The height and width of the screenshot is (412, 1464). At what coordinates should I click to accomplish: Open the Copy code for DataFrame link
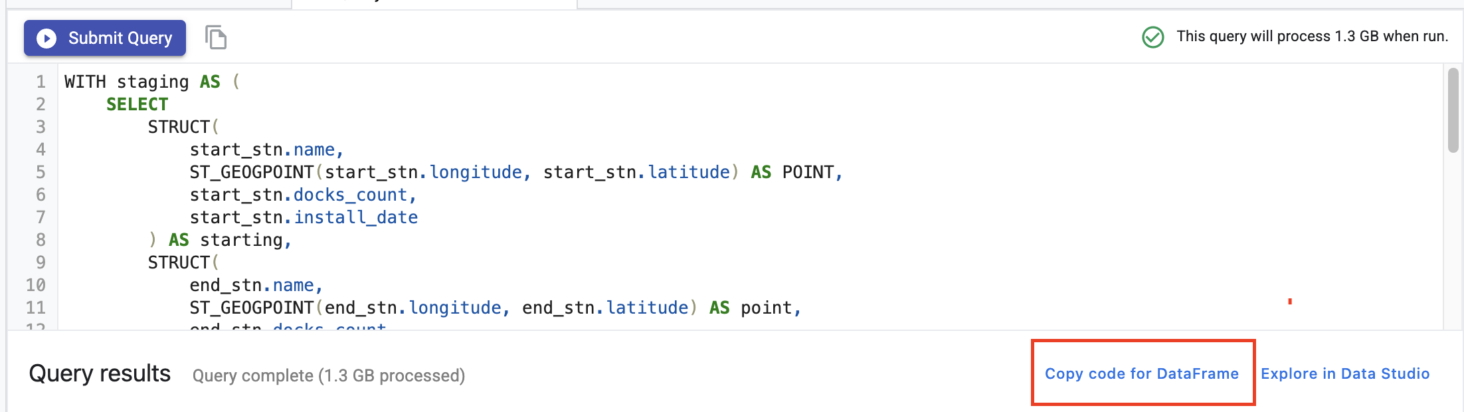coord(1141,373)
